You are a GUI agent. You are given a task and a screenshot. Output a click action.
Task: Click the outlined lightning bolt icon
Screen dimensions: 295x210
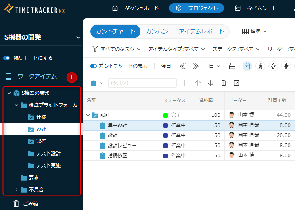(x=273, y=66)
